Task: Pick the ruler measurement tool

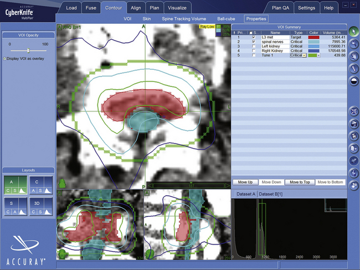Action: tap(353, 68)
